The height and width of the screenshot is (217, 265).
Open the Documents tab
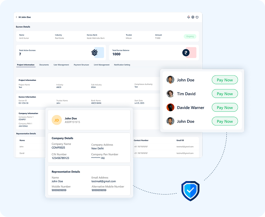[44, 65]
